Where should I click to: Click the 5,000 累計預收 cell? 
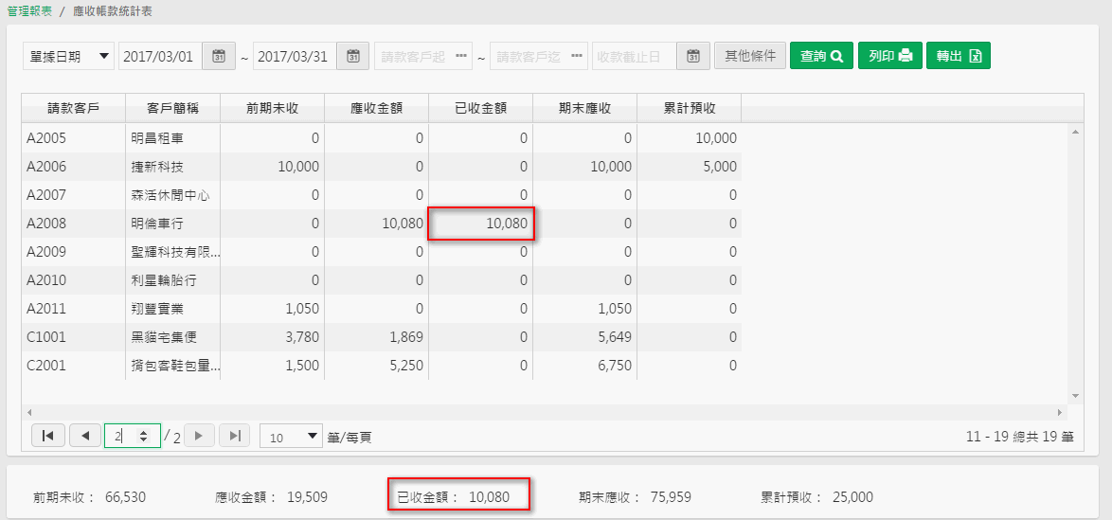pyautogui.click(x=690, y=167)
